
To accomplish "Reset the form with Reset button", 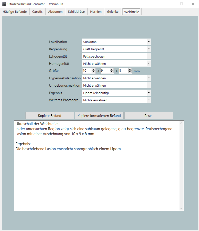I will 148,116.
